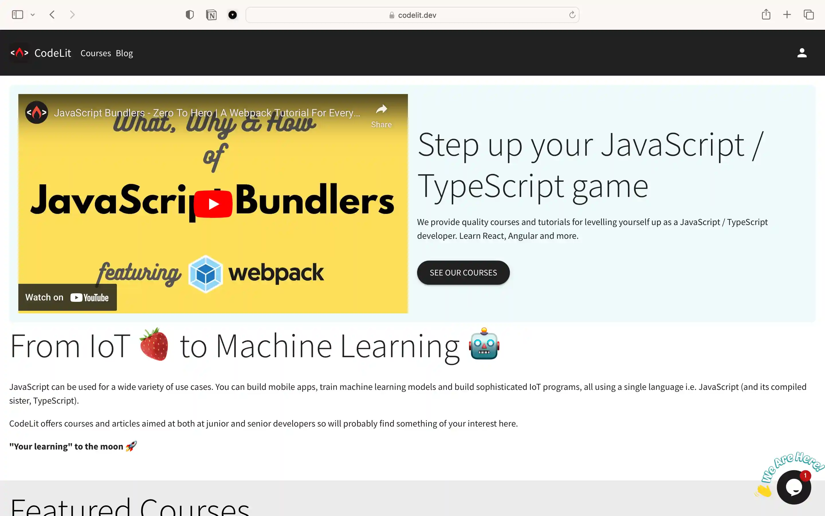Open the privacy shield report
Image resolution: width=825 pixels, height=516 pixels.
click(190, 15)
